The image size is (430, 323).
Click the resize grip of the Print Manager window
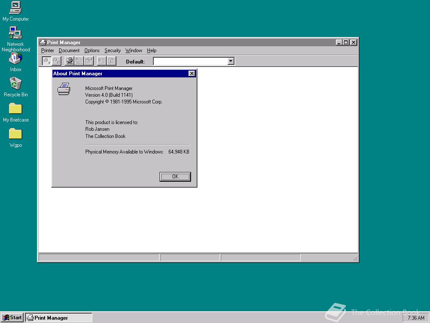coord(355,258)
